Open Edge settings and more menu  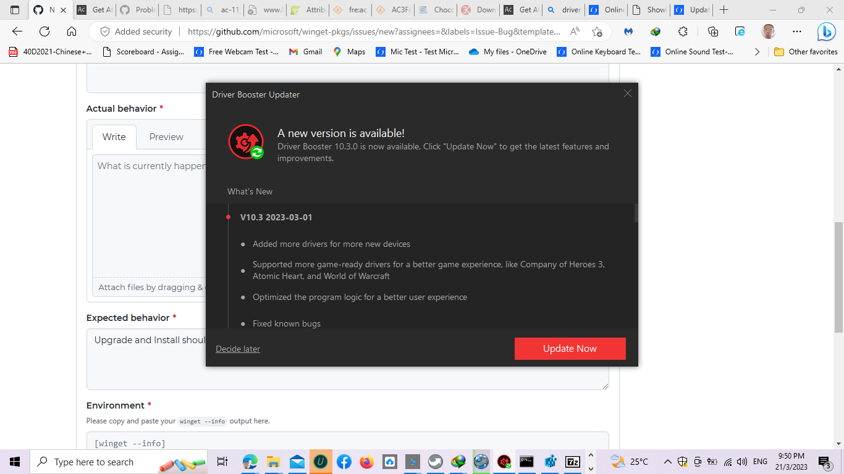(797, 31)
